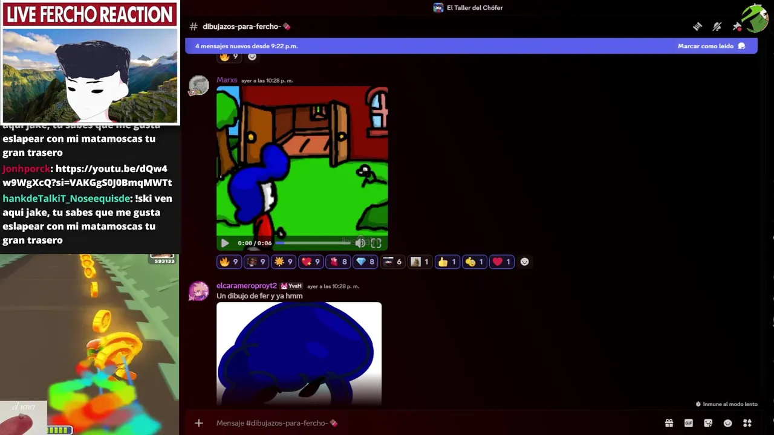Click the Marxs username

pyautogui.click(x=227, y=80)
